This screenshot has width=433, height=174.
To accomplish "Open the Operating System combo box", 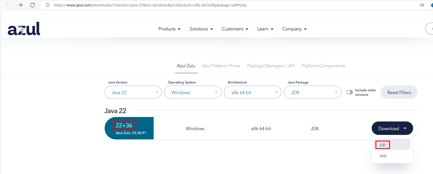I will pyautogui.click(x=193, y=92).
